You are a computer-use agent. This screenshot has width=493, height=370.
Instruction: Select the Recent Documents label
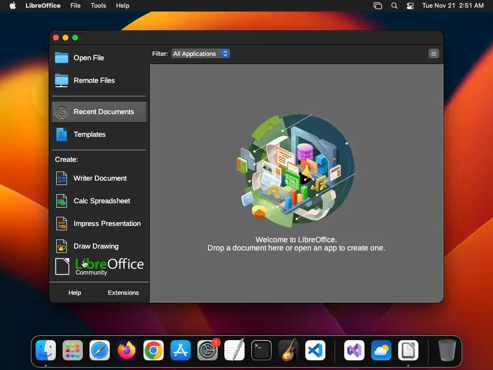click(104, 112)
